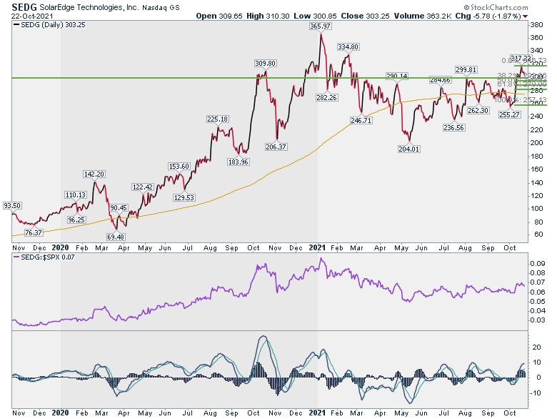Click the 299.81 price label
Viewport: 557px width, 419px height.
click(466, 70)
